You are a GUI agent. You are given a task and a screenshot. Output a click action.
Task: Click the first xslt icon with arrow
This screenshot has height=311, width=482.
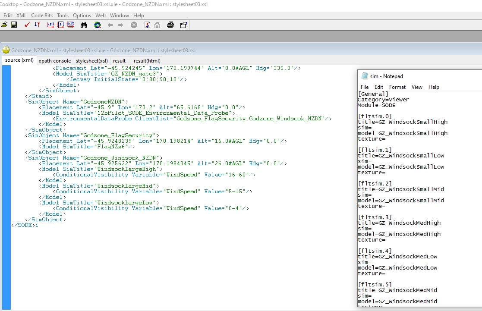(50, 25)
